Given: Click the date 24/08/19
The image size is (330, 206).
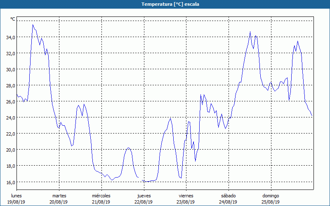Looking at the screenshot, I should 228,202.
